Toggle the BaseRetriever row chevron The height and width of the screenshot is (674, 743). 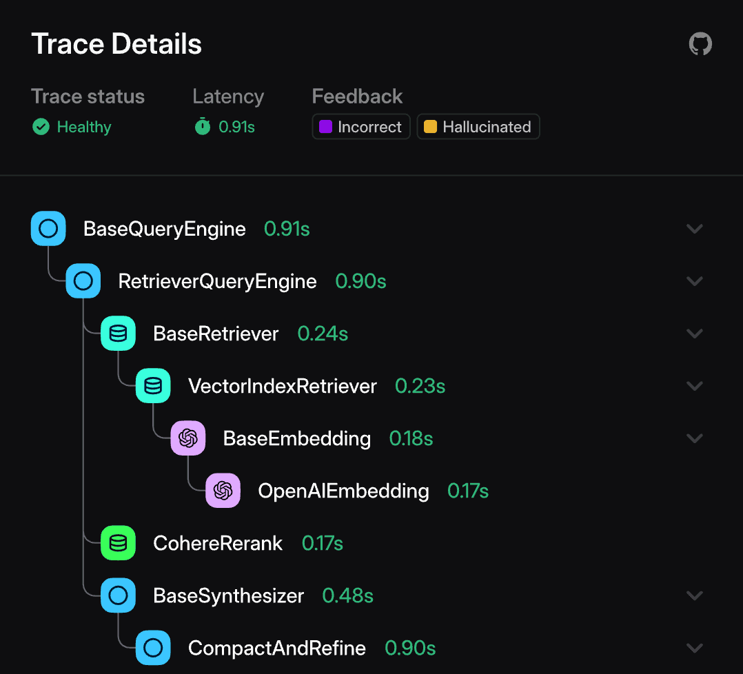tap(695, 334)
